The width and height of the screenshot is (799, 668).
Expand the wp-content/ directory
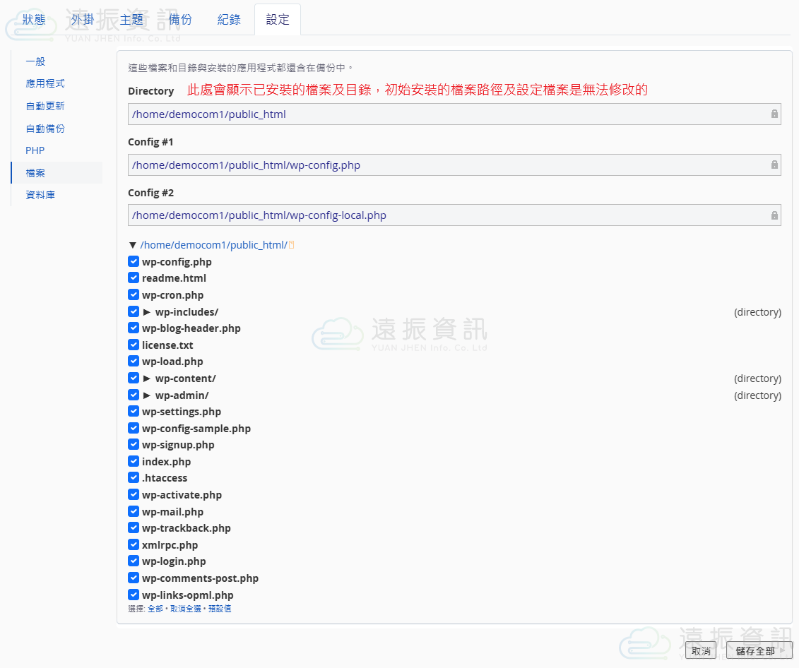(x=147, y=378)
